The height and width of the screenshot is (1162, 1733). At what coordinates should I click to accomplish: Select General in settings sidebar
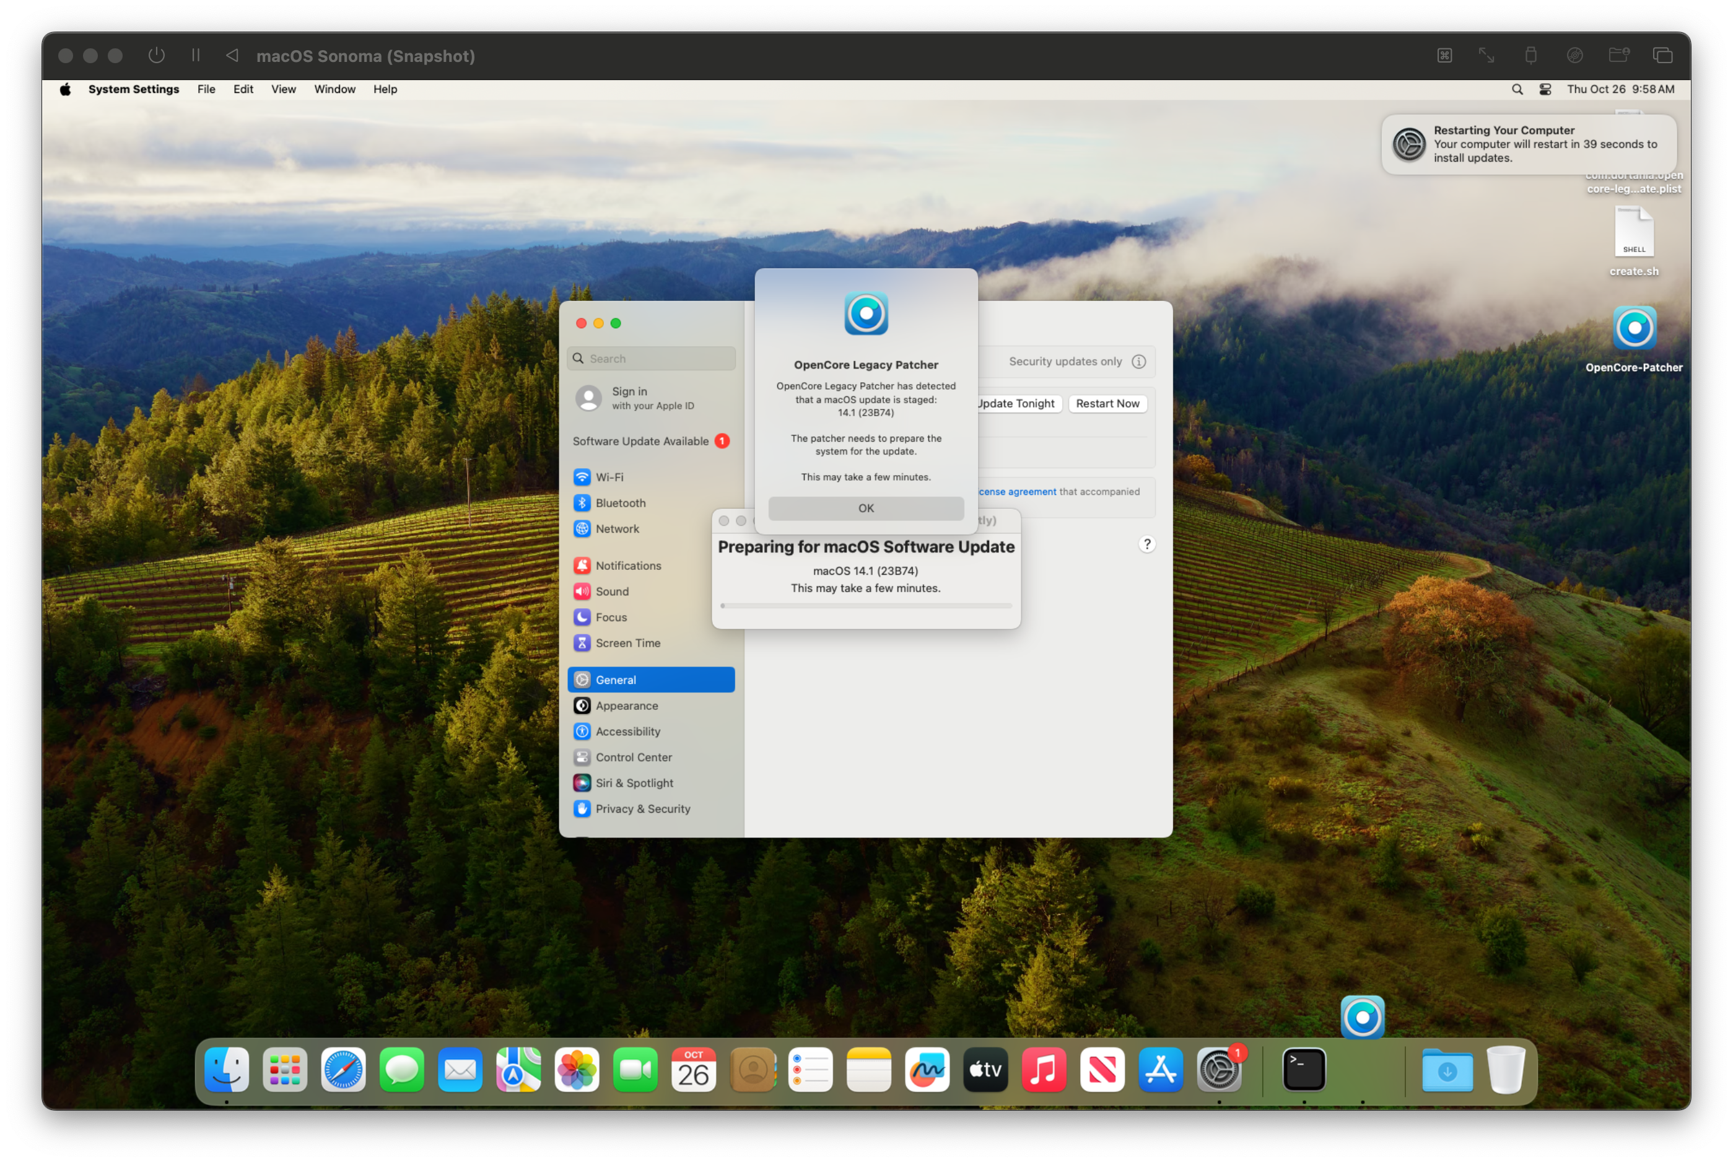point(651,680)
